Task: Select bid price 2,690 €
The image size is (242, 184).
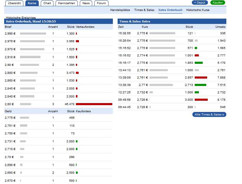Action: point(10,165)
